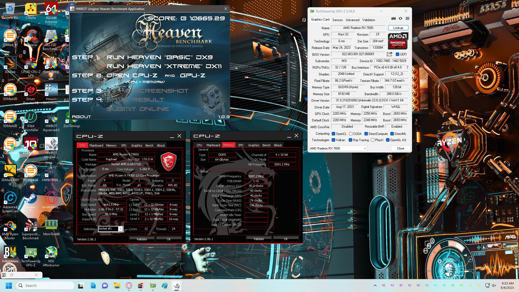Viewport: 519px width, 292px height.
Task: Open the Socket #1 selection dropdown in CPU-Z
Action: pyautogui.click(x=111, y=229)
